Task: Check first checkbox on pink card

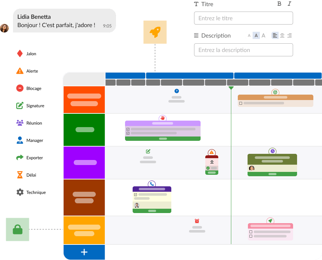Action: (x=251, y=232)
